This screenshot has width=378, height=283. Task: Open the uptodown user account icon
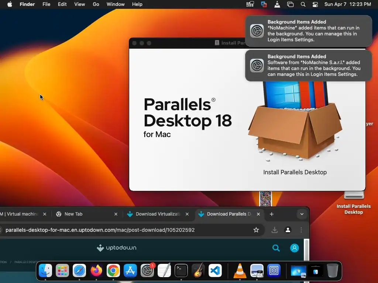[x=294, y=248]
